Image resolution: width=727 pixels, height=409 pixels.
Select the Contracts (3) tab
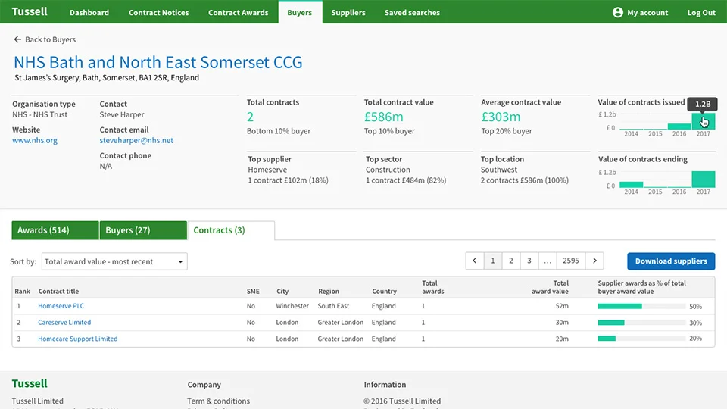(231, 230)
